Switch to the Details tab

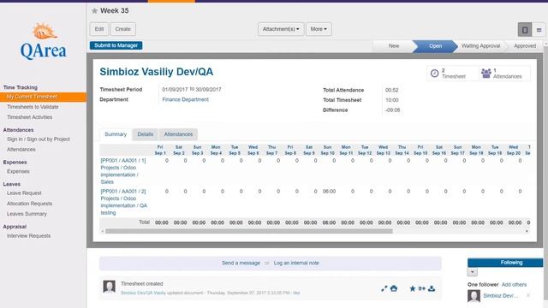pyautogui.click(x=146, y=134)
